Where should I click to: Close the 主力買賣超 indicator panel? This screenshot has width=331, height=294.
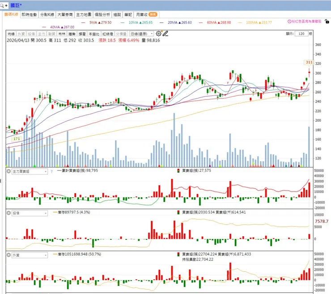pyautogui.click(x=8, y=171)
